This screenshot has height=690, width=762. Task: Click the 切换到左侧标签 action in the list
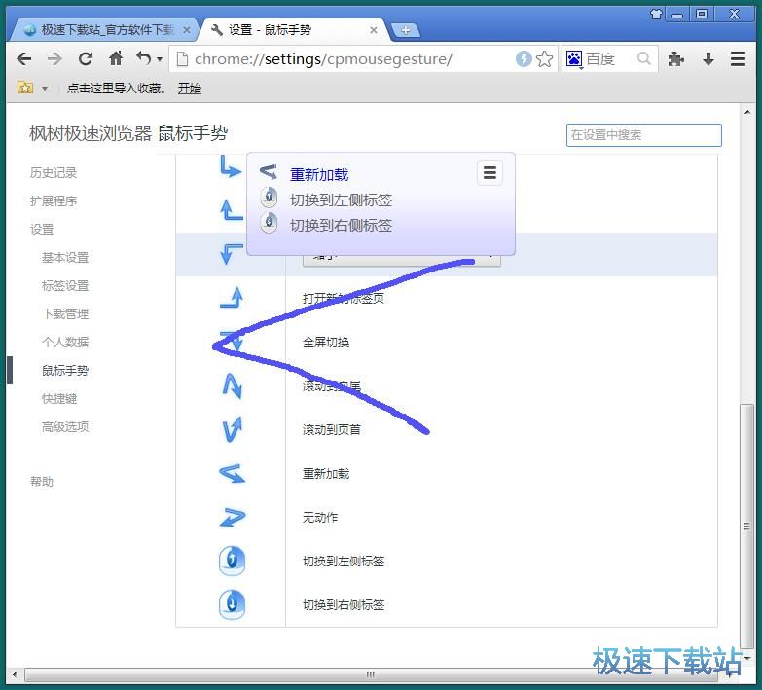pyautogui.click(x=344, y=562)
